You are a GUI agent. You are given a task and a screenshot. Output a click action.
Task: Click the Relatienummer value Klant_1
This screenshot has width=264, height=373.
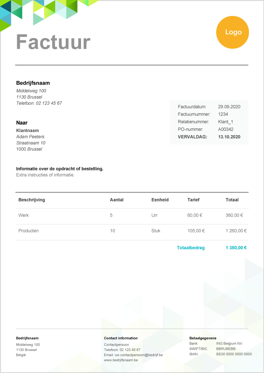click(x=226, y=122)
